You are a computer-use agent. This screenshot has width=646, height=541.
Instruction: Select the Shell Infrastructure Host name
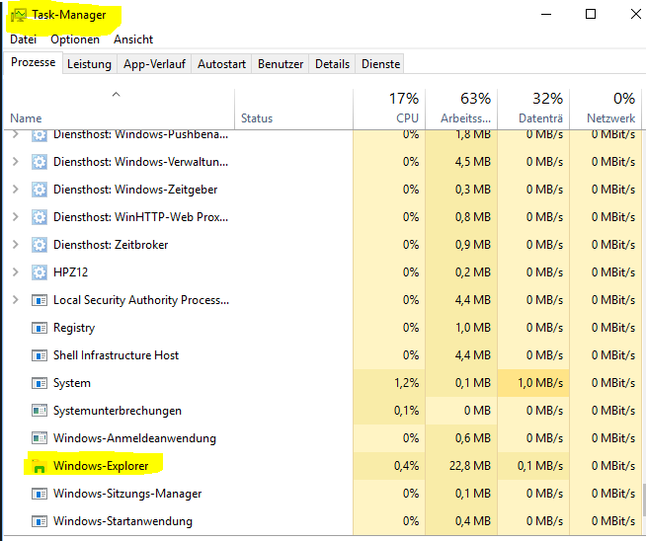tap(117, 355)
